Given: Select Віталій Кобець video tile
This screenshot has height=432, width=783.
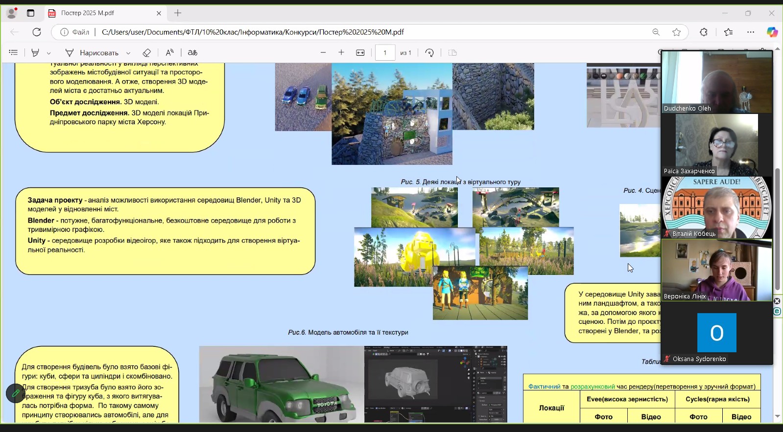Looking at the screenshot, I should click(717, 207).
